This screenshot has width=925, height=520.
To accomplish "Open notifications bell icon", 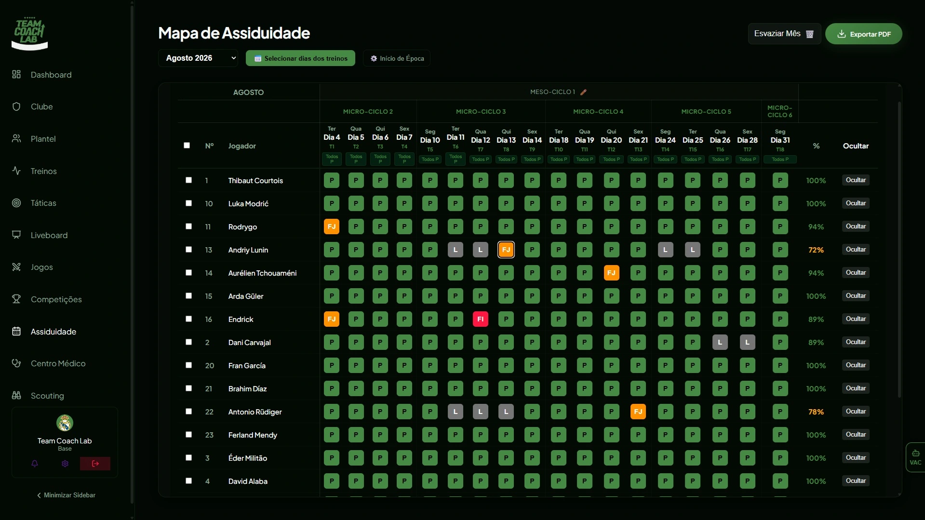I will (35, 464).
